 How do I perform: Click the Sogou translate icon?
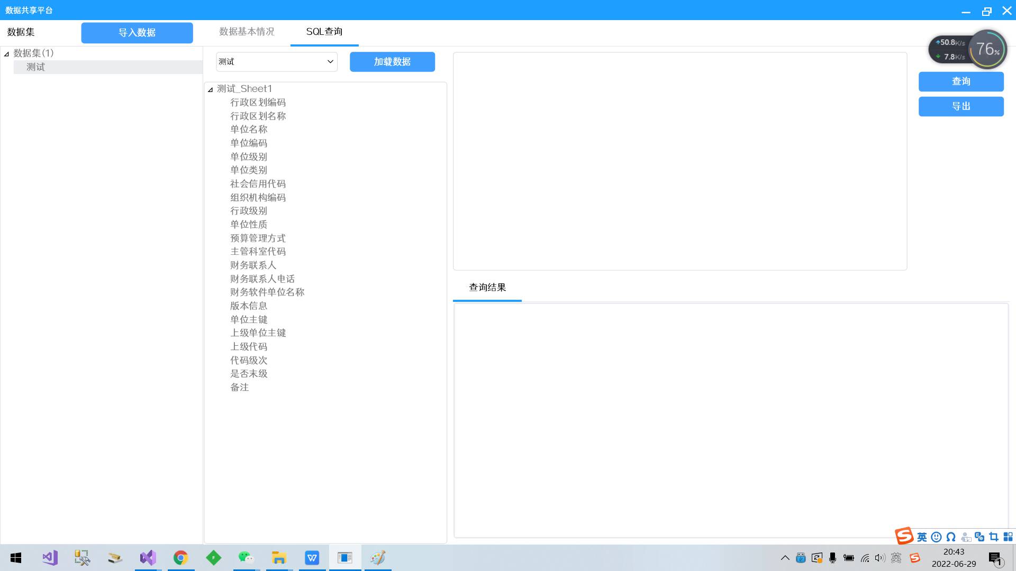pos(979,537)
